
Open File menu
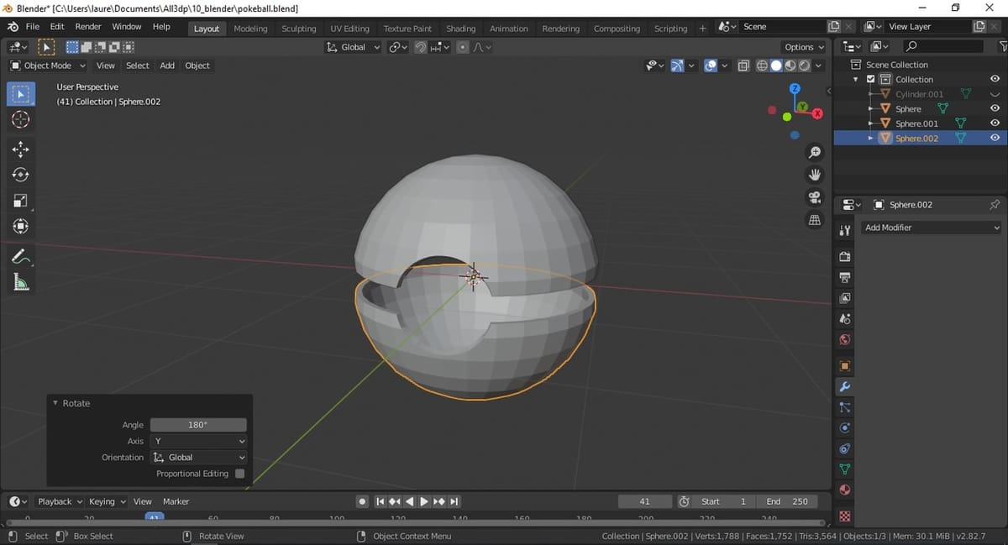tap(33, 27)
